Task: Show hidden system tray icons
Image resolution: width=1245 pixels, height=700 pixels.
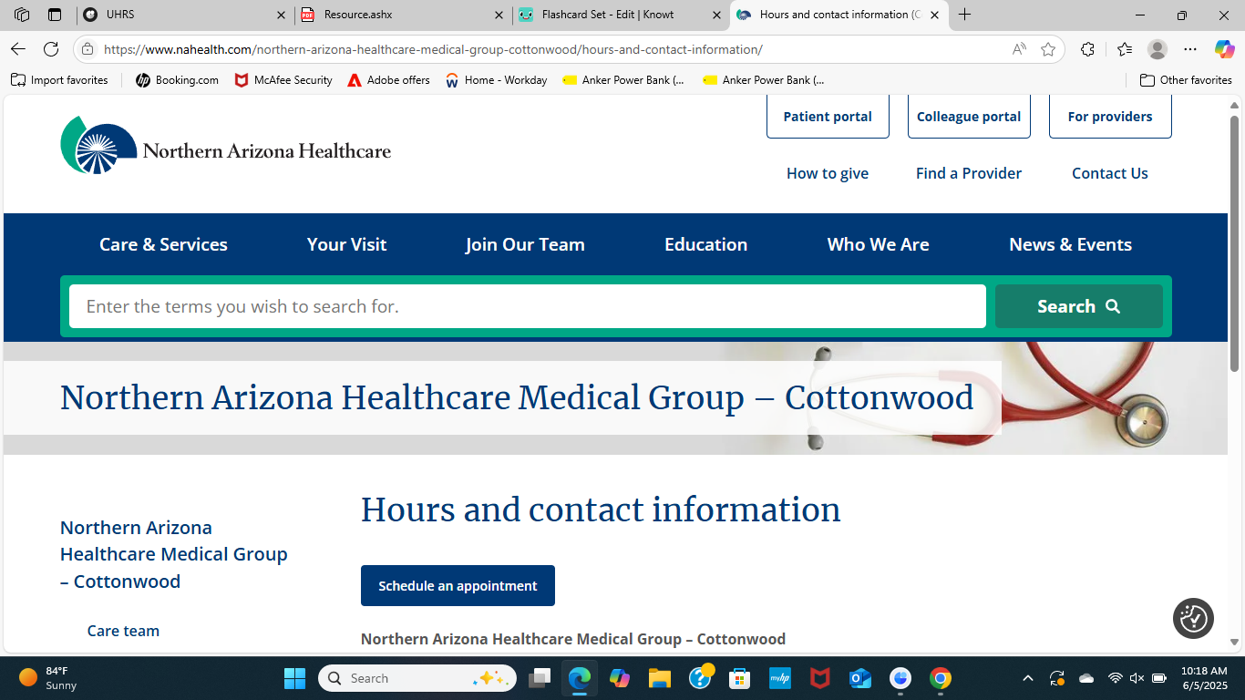Action: tap(1028, 678)
